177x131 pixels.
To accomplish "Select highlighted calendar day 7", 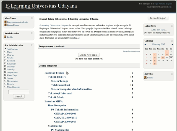I will pos(155,55).
